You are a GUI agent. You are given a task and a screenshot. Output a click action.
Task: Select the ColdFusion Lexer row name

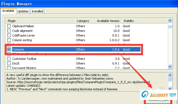23,35
